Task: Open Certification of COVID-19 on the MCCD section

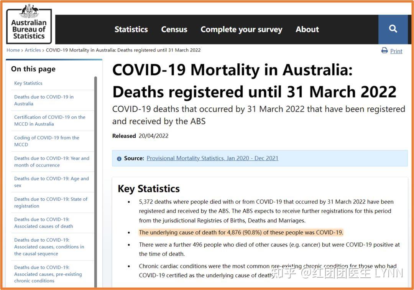Action: click(x=49, y=121)
